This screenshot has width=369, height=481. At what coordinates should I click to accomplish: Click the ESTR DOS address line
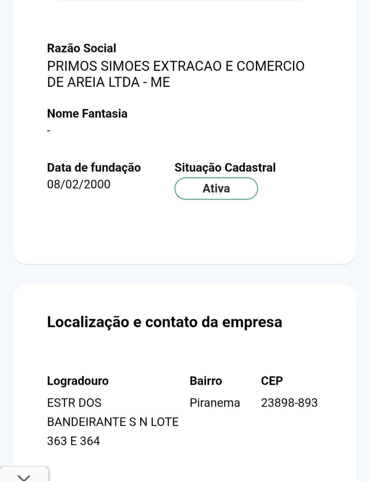tap(74, 402)
